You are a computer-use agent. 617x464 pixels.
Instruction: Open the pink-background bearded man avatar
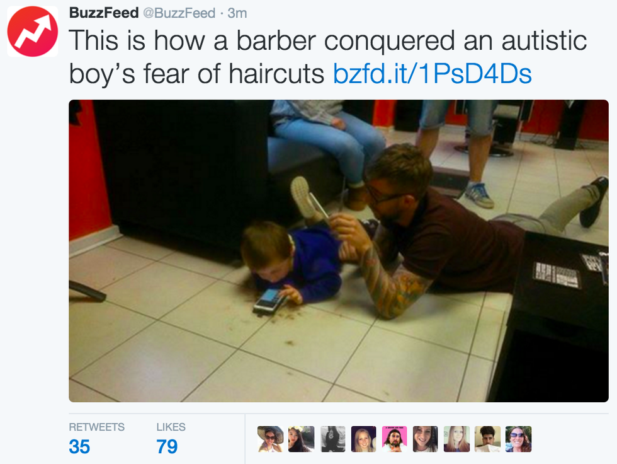coord(395,439)
